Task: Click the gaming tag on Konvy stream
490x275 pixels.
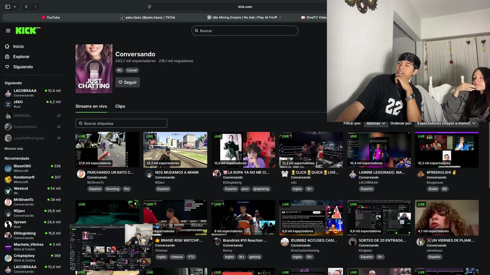Action: (x=255, y=257)
